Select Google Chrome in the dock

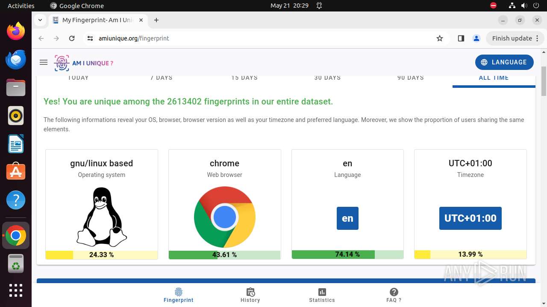click(x=16, y=235)
